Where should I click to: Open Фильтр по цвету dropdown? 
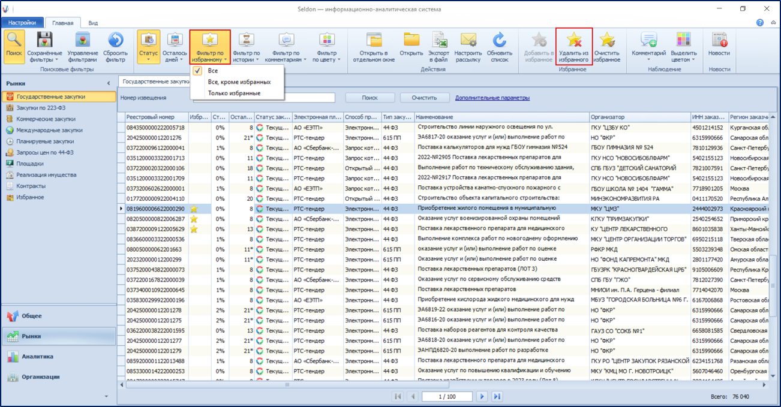pos(328,47)
